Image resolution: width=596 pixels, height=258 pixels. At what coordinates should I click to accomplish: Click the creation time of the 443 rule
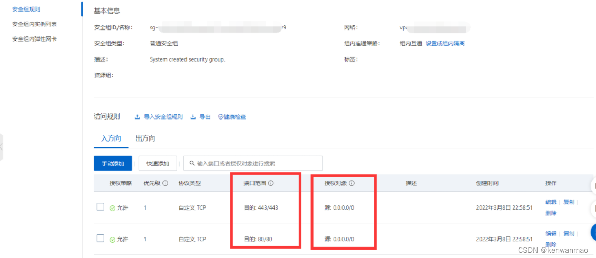[x=504, y=208]
